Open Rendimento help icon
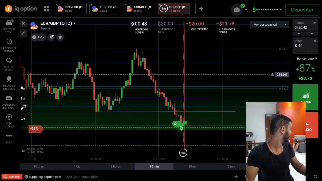This screenshot has height=181, width=322. click(x=316, y=58)
